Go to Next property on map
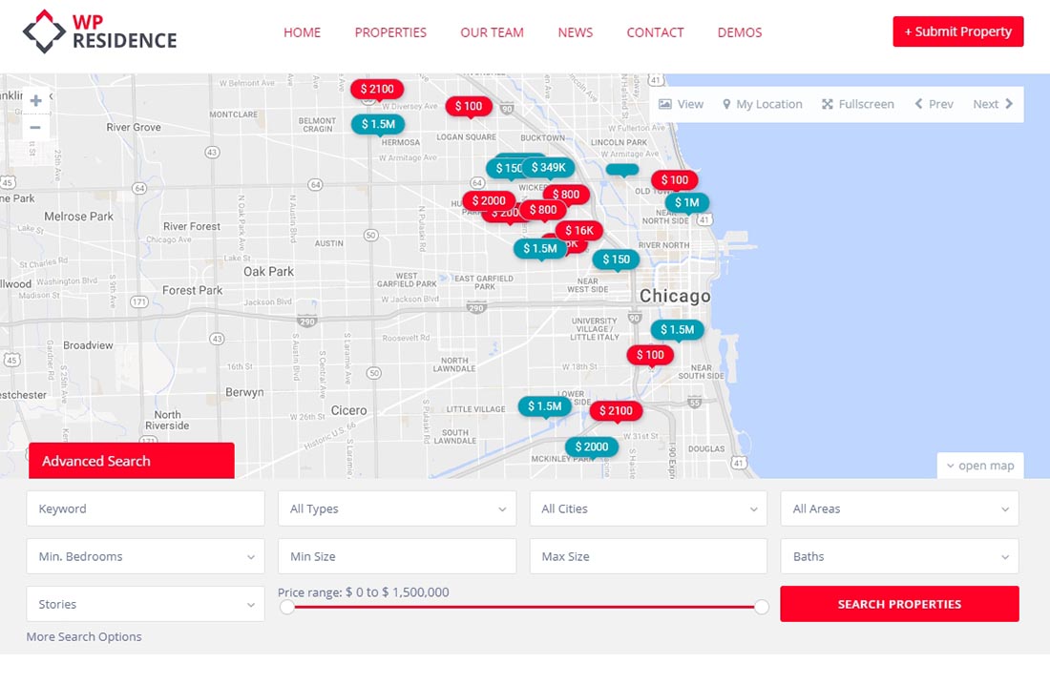Screen dimensions: 1050x685 tap(993, 104)
